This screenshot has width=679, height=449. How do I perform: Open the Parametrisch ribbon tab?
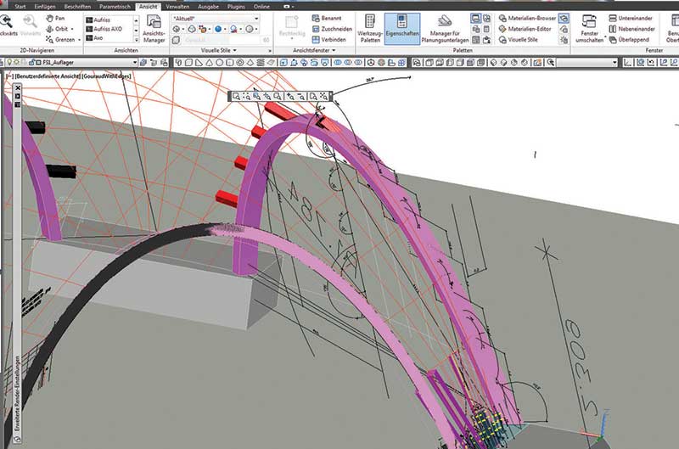click(115, 5)
